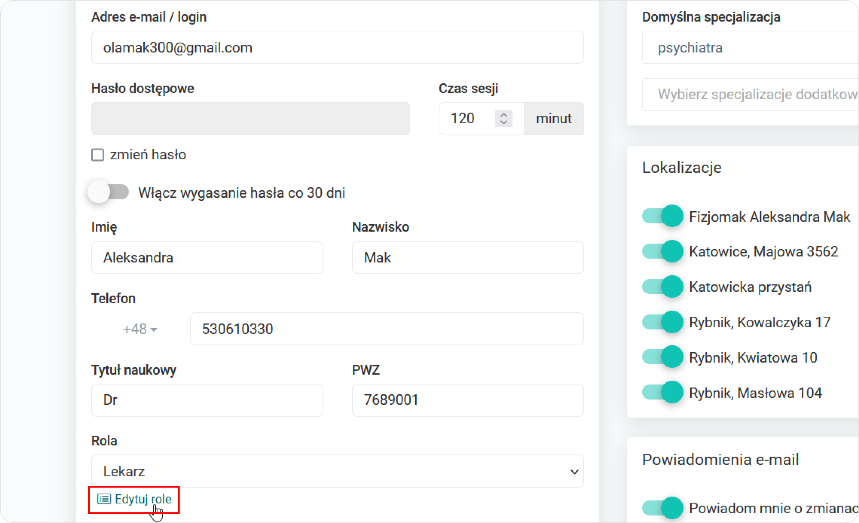Viewport: 859px width, 523px height.
Task: Click the Lokalizacje heading
Action: click(681, 168)
